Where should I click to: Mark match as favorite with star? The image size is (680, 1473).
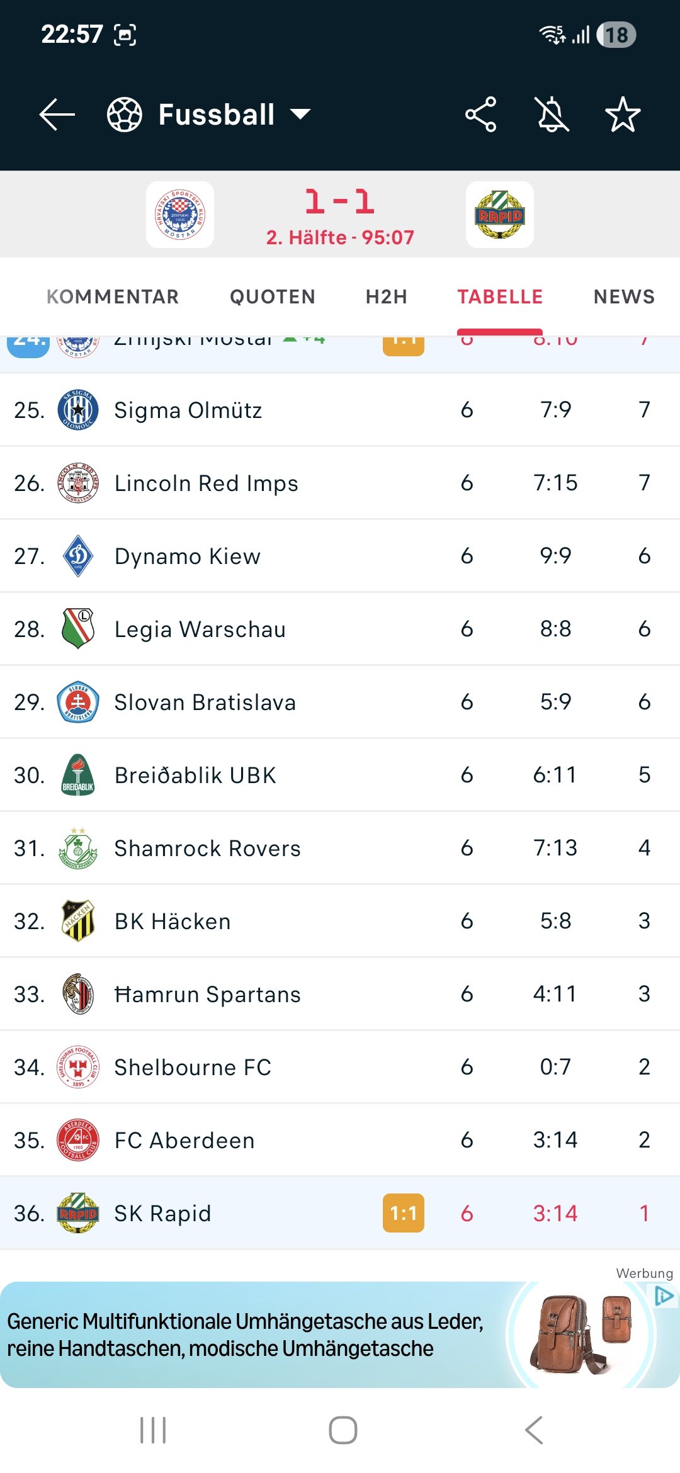pyautogui.click(x=622, y=115)
